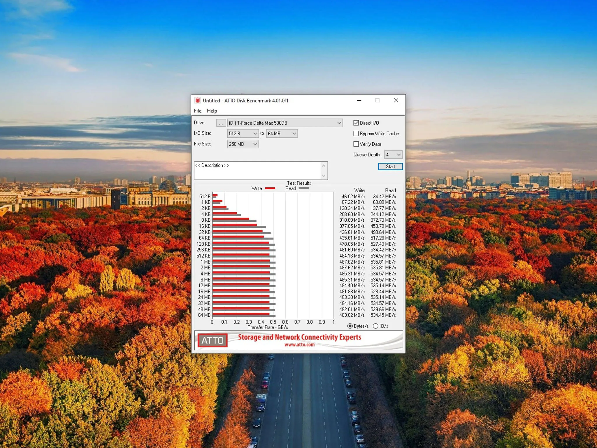Click the 64 MB row label in chart
The width and height of the screenshot is (597, 448).
pyautogui.click(x=204, y=315)
